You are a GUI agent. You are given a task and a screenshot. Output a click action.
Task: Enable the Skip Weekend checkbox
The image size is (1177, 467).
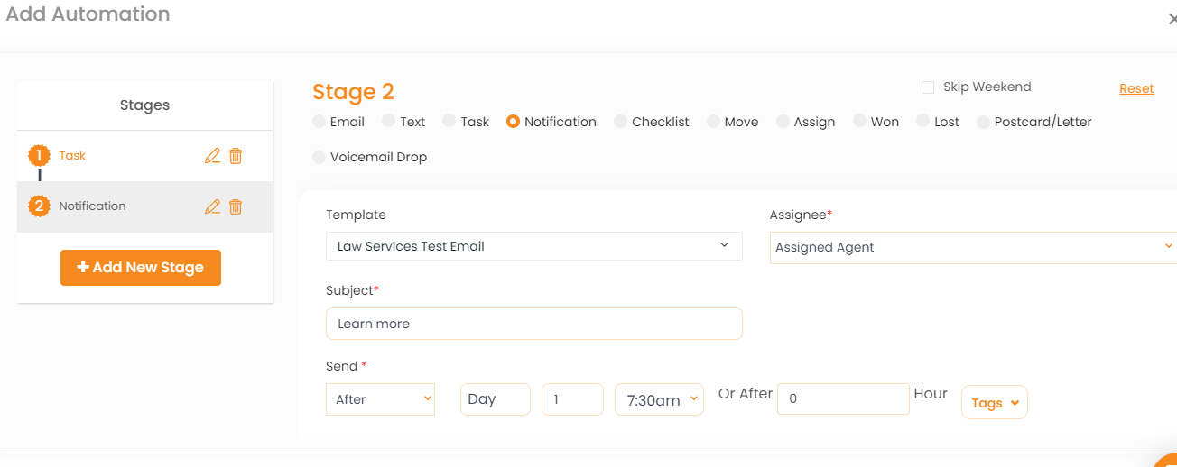pyautogui.click(x=928, y=87)
